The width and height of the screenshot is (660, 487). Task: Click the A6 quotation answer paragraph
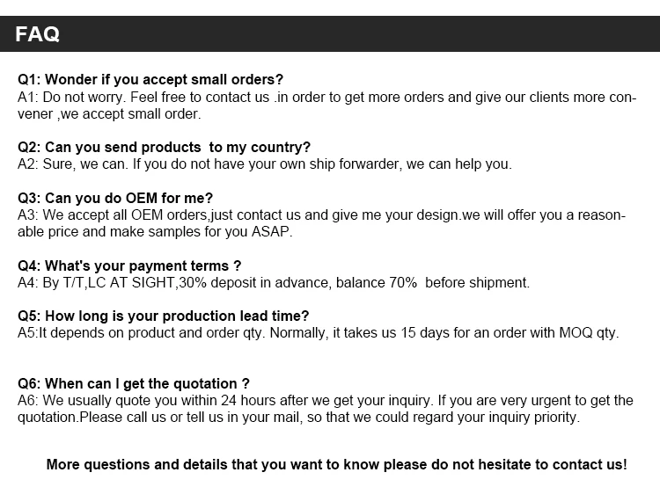tap(326, 409)
